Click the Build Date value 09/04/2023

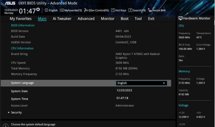point(123,37)
